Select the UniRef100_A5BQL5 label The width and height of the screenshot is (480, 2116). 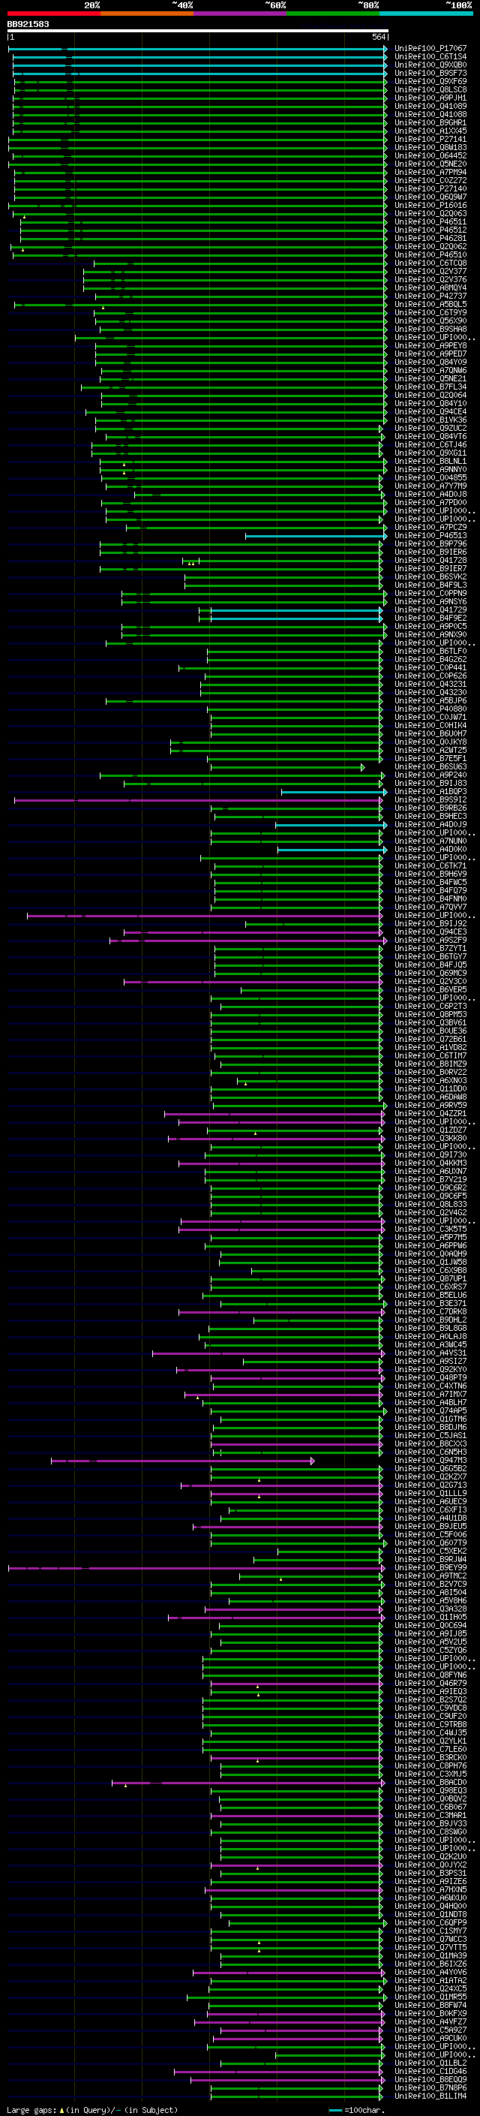point(430,304)
